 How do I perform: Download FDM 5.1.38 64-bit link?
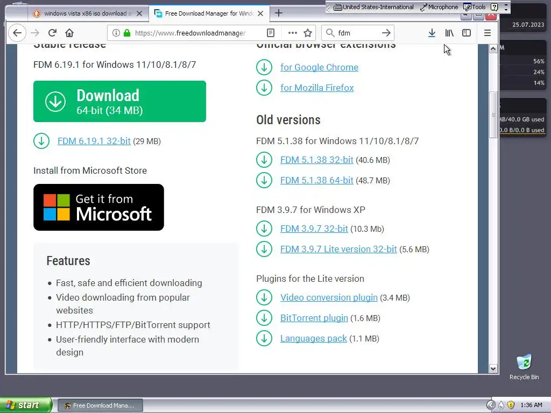[316, 180]
